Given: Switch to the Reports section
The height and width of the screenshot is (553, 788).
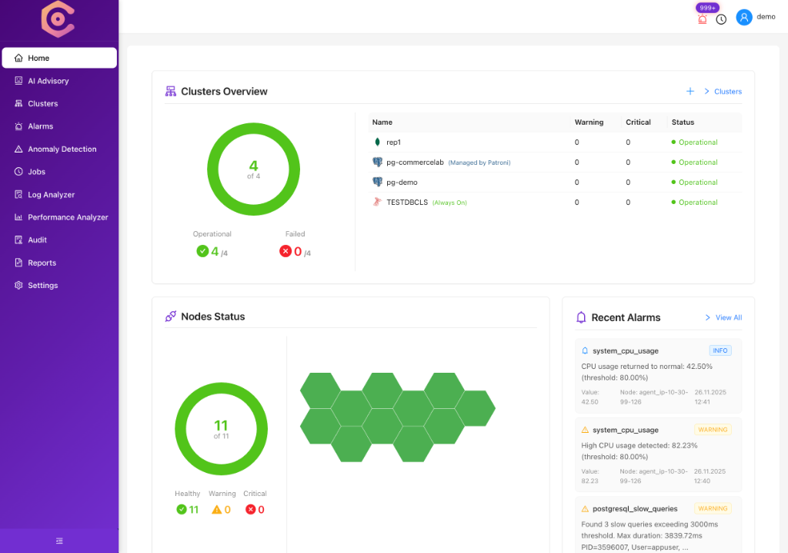Looking at the screenshot, I should 40,262.
